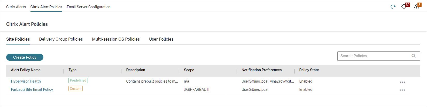The height and width of the screenshot is (107, 427).
Task: Go to Multi-session OS Policies tab
Action: tap(116, 39)
